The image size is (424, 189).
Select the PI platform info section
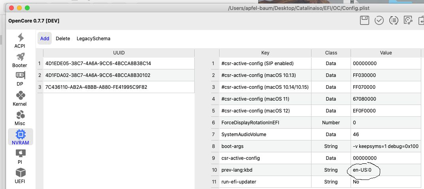pos(20,157)
